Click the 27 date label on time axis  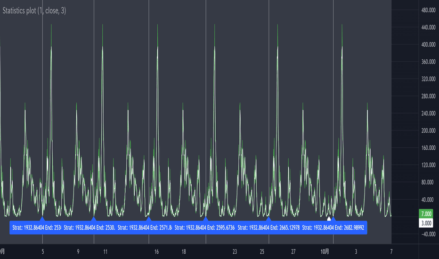(x=293, y=252)
